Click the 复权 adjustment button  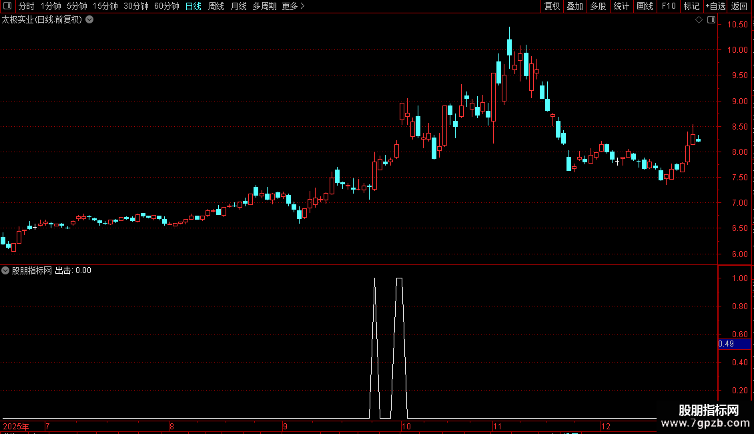tap(552, 6)
